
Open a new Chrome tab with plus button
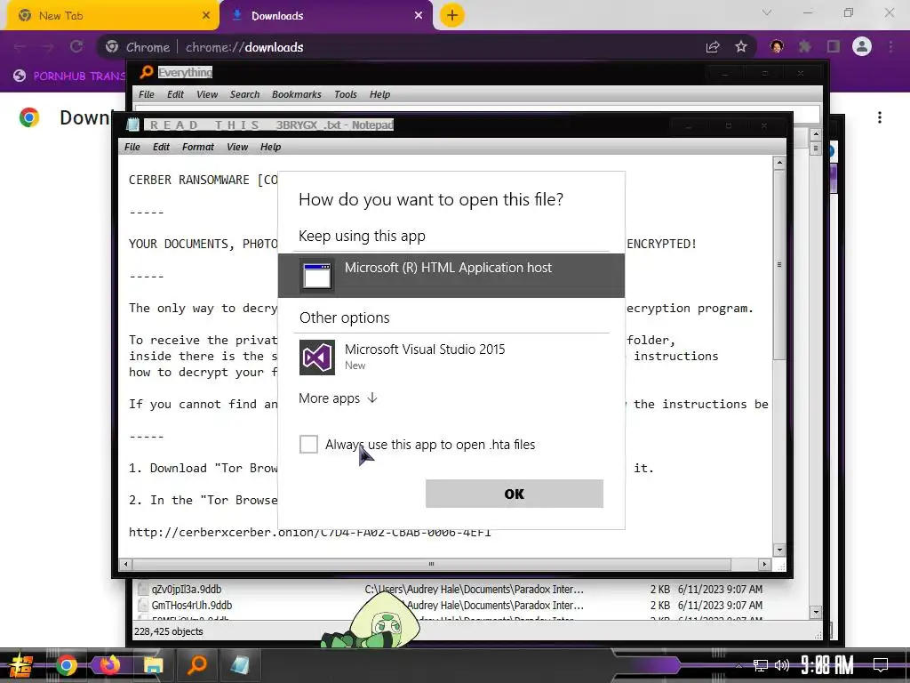452,15
